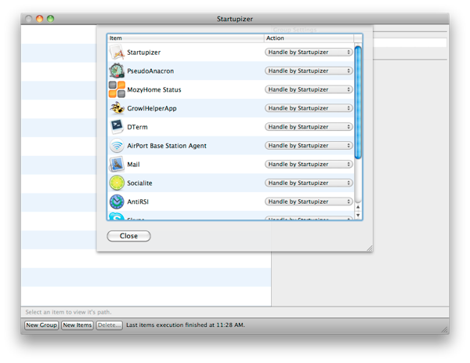Open the Action dropdown for GrowlHelperApp
Viewport: 470px width, 363px height.
tap(309, 108)
